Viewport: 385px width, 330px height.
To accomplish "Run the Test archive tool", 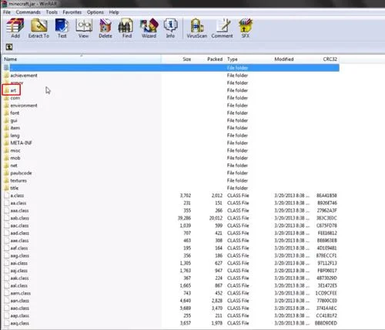I will tap(62, 29).
